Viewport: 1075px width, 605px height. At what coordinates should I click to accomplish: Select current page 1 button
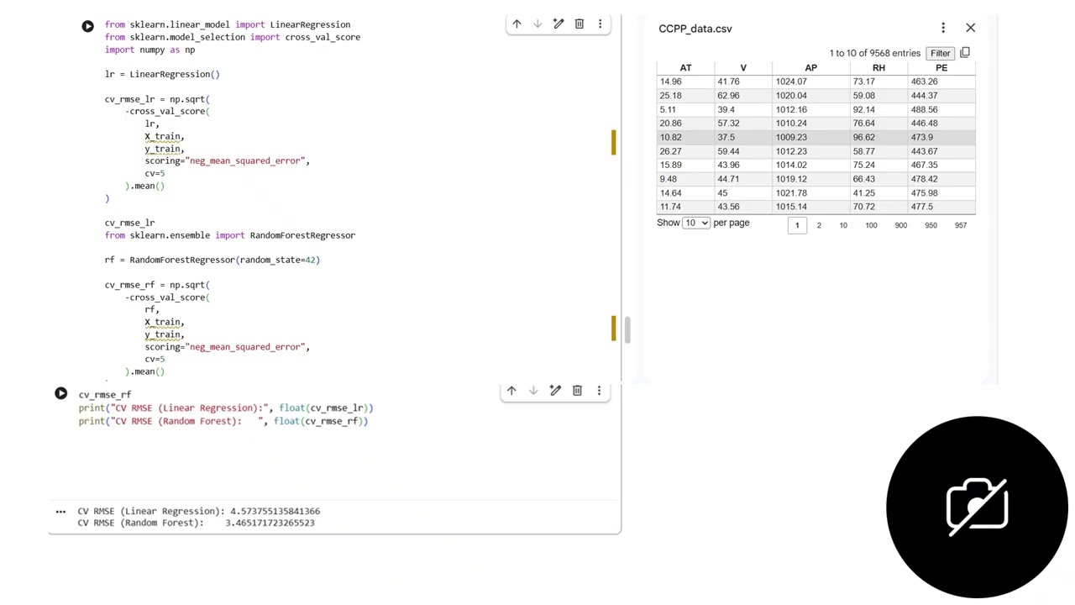point(797,225)
